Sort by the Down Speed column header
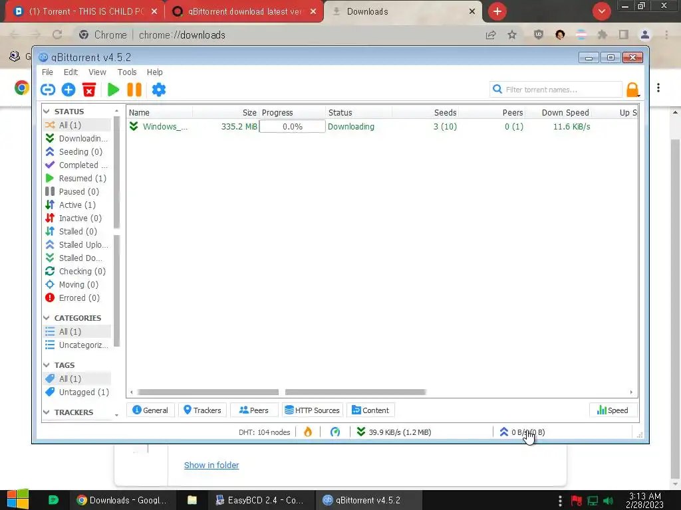The height and width of the screenshot is (510, 681). click(x=558, y=113)
